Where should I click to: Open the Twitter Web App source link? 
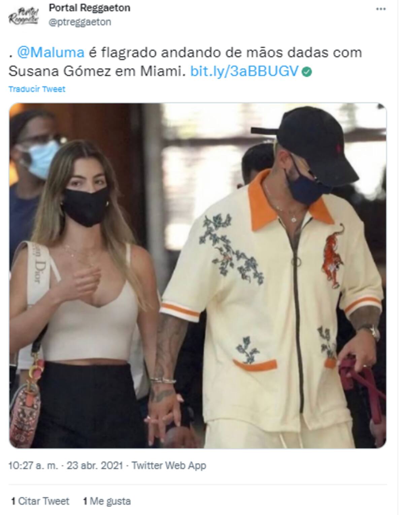click(169, 466)
